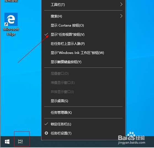Open the Microsoft Edge desktop shortcut
This screenshot has width=154, height=148.
point(11,24)
